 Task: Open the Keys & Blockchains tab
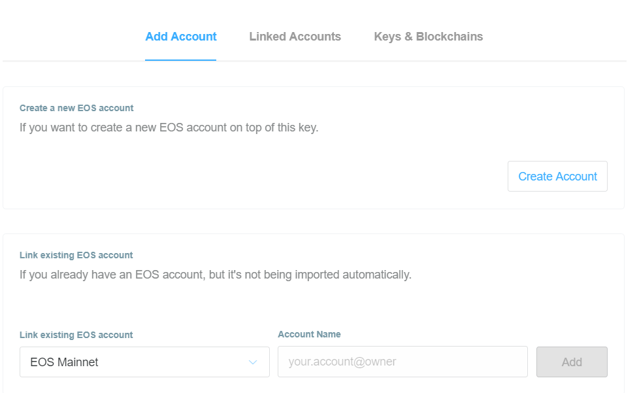pos(428,37)
